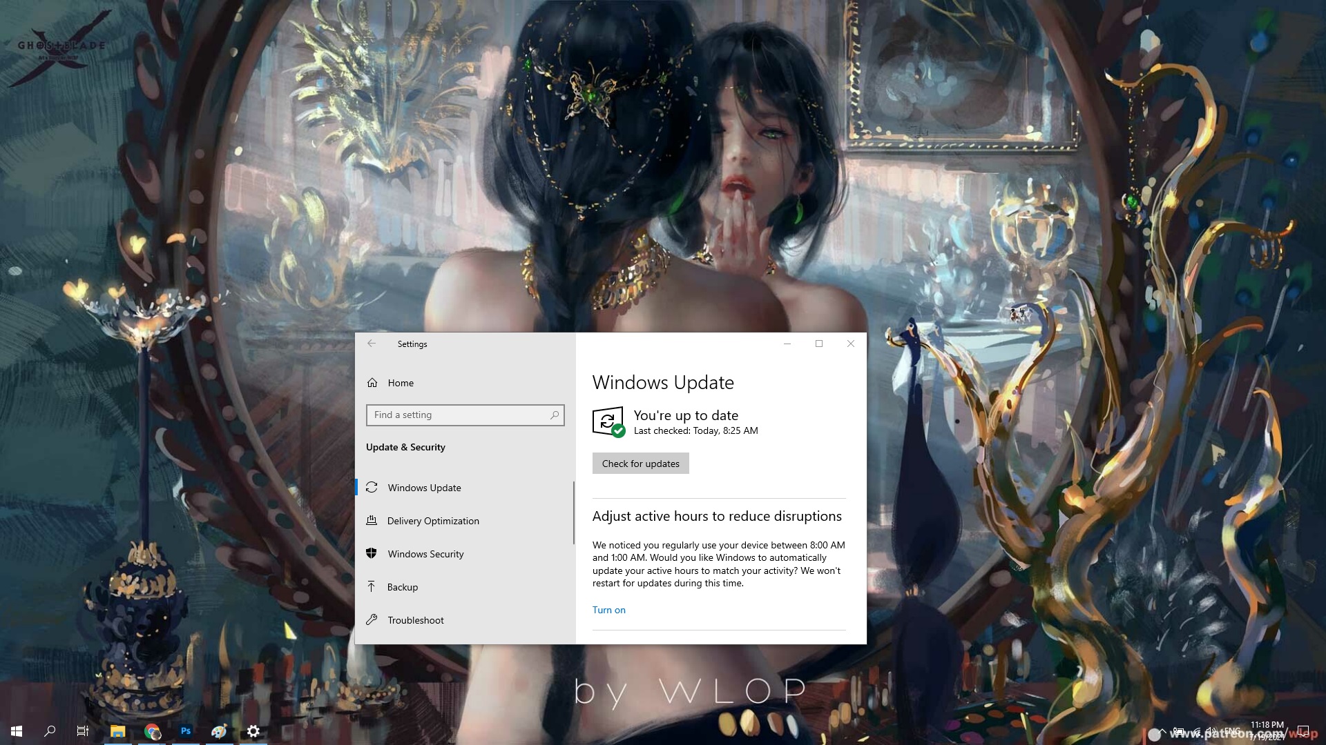Click the Troubleshoot icon in sidebar
Viewport: 1326px width, 745px height.
pos(372,619)
